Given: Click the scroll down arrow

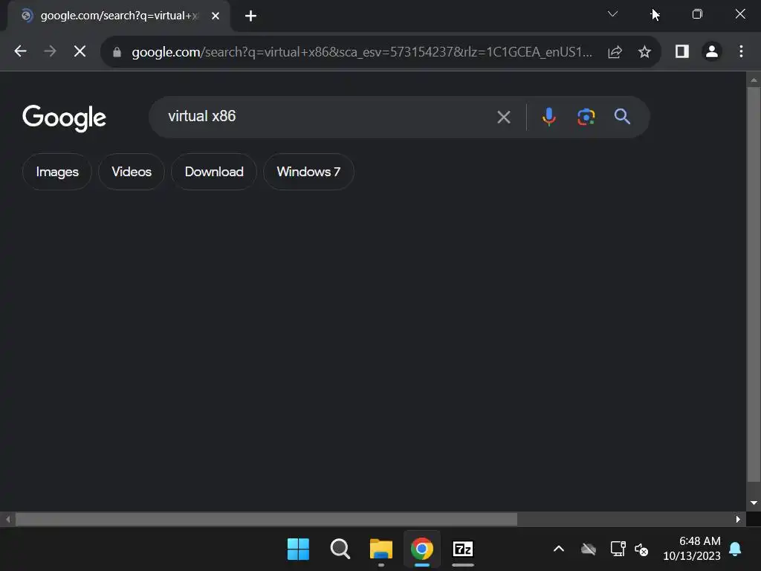Looking at the screenshot, I should pyautogui.click(x=754, y=503).
